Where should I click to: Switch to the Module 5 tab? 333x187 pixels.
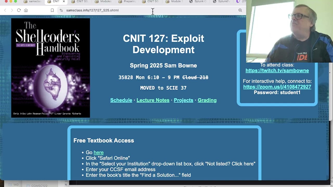(174, 2)
